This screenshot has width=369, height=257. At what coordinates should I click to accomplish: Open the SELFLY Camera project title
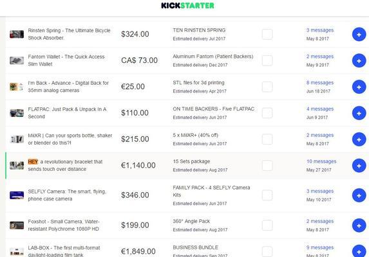[67, 195]
